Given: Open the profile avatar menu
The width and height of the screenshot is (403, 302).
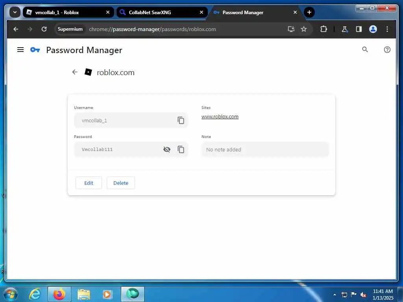Looking at the screenshot, I should [373, 29].
